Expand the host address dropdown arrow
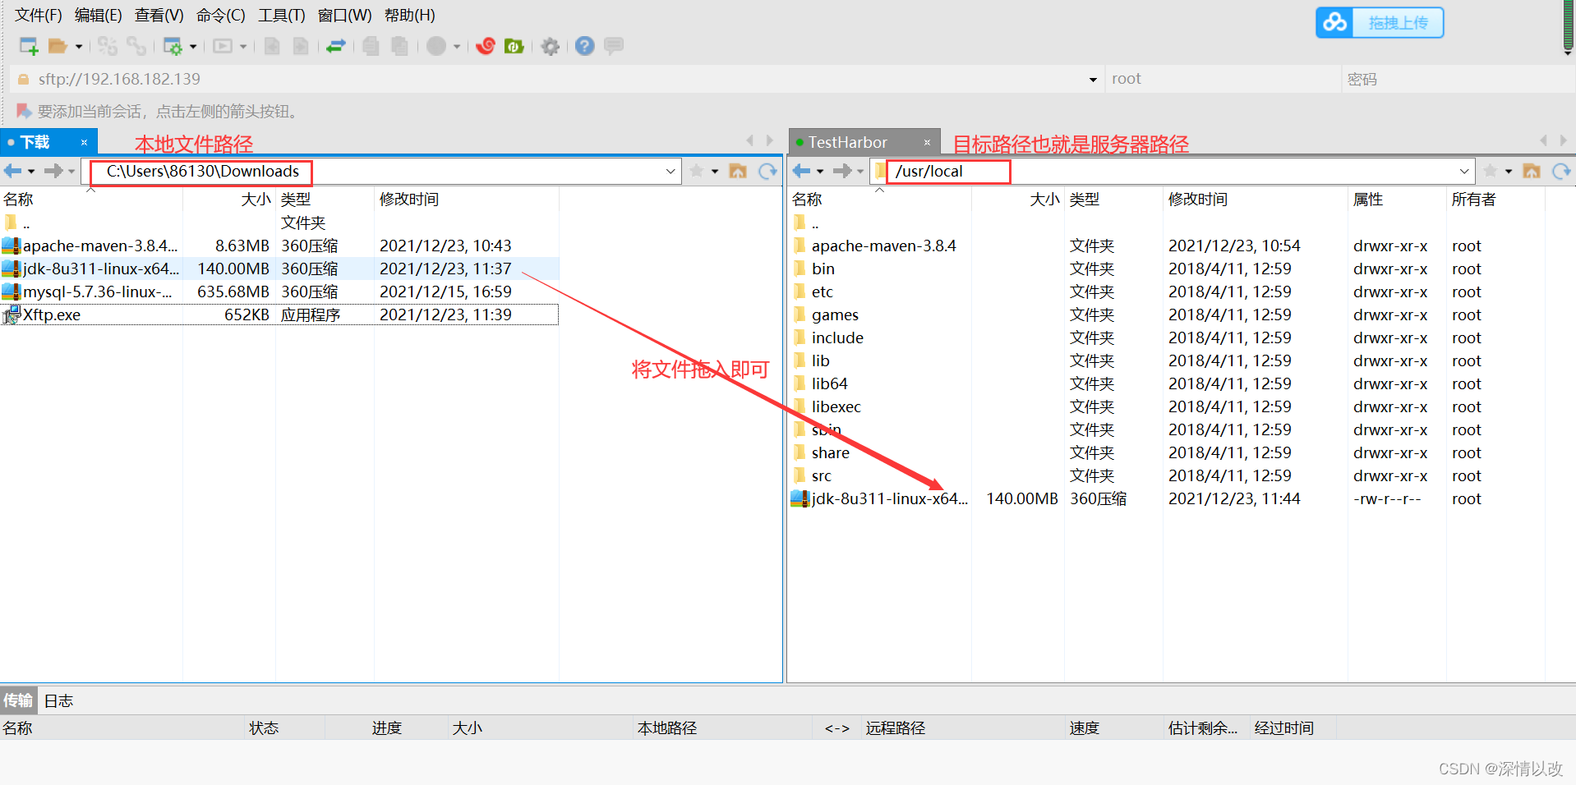This screenshot has width=1576, height=785. click(x=1093, y=80)
